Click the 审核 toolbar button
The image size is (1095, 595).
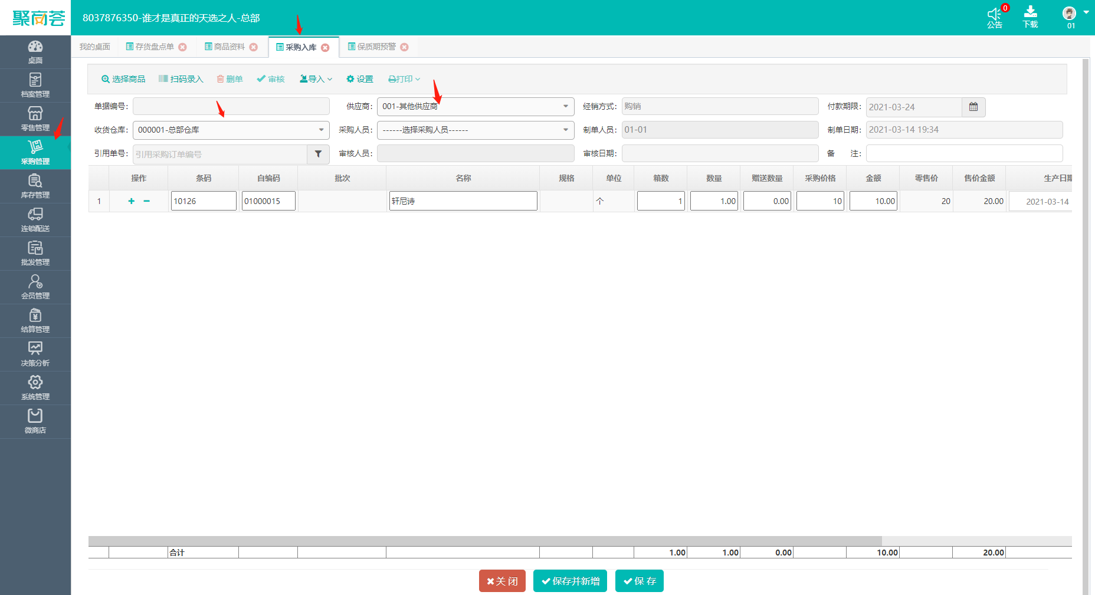[271, 79]
